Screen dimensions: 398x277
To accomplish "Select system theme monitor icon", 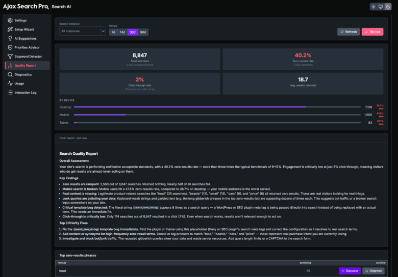I will pos(381,7).
